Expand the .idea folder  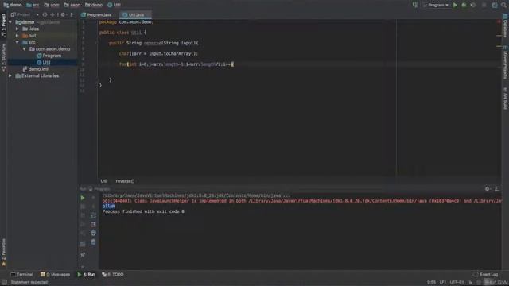(x=17, y=29)
